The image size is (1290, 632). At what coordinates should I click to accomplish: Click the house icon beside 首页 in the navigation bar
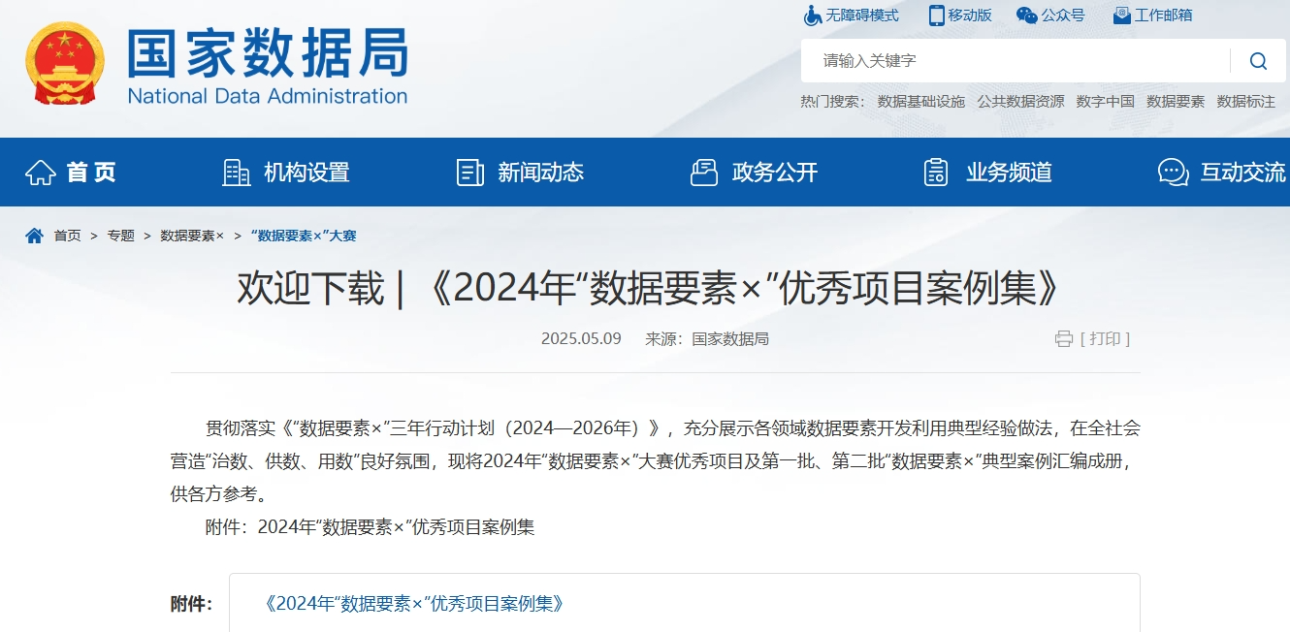tap(41, 173)
